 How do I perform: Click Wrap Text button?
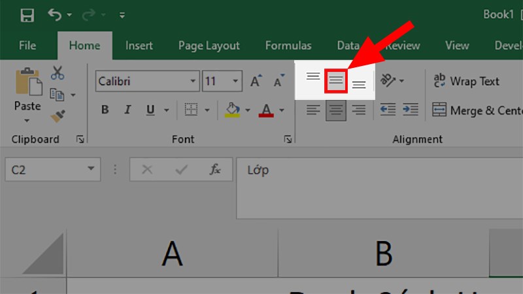(x=466, y=81)
